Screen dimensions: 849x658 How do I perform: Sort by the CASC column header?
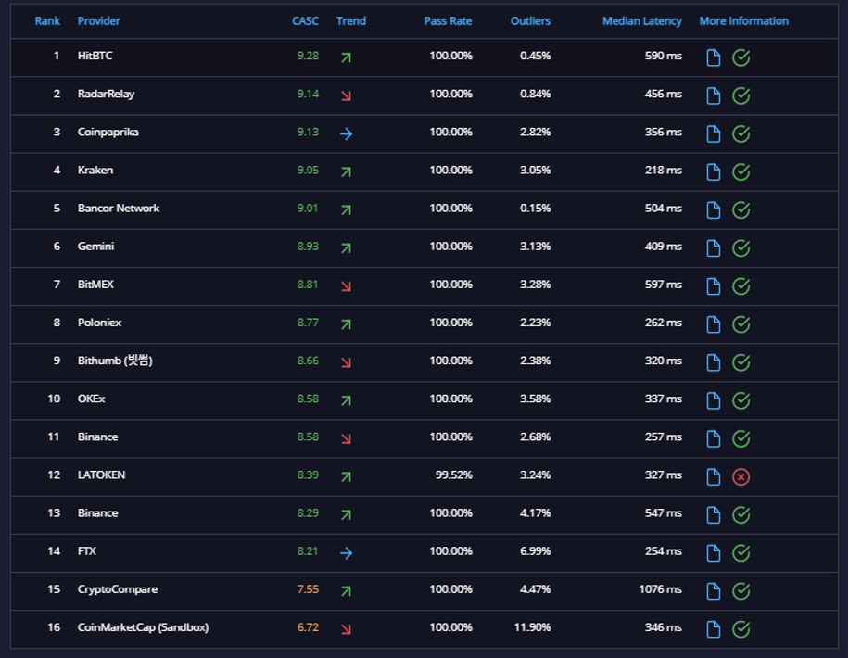tap(305, 21)
